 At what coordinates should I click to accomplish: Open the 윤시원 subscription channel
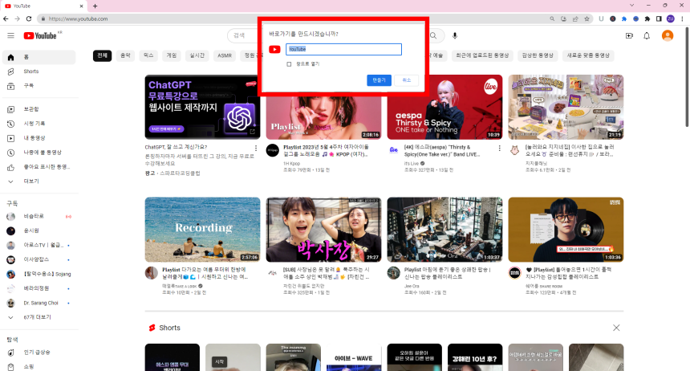click(x=39, y=231)
